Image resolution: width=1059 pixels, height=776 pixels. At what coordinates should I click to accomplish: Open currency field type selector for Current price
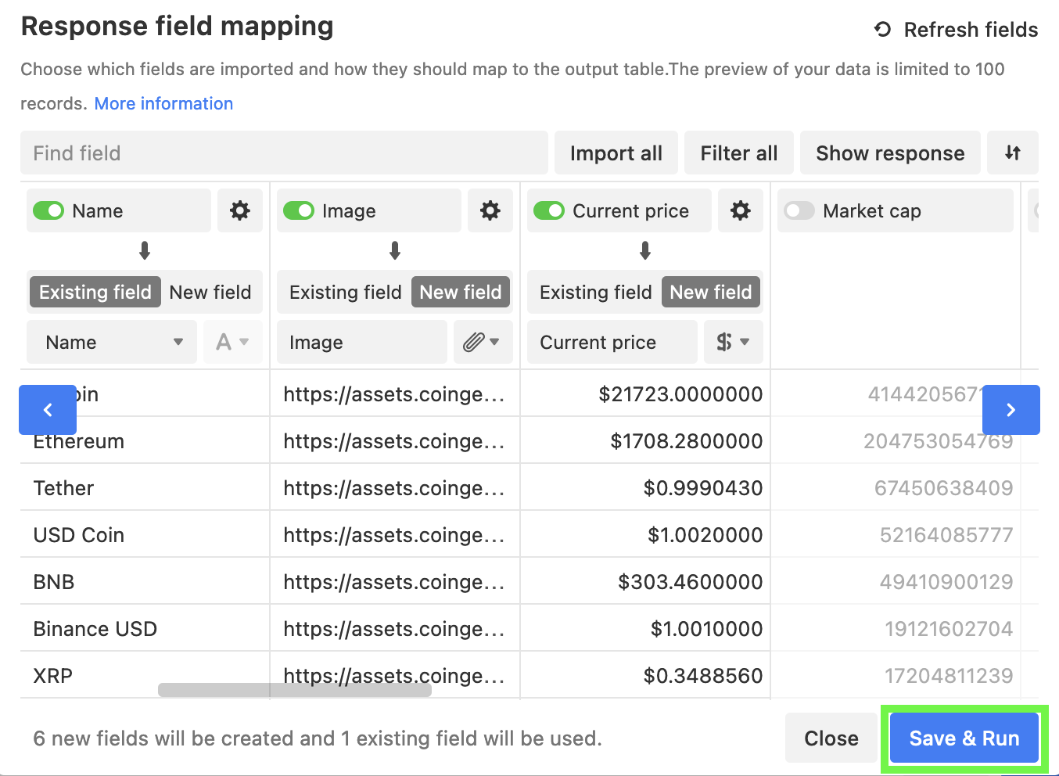733,342
